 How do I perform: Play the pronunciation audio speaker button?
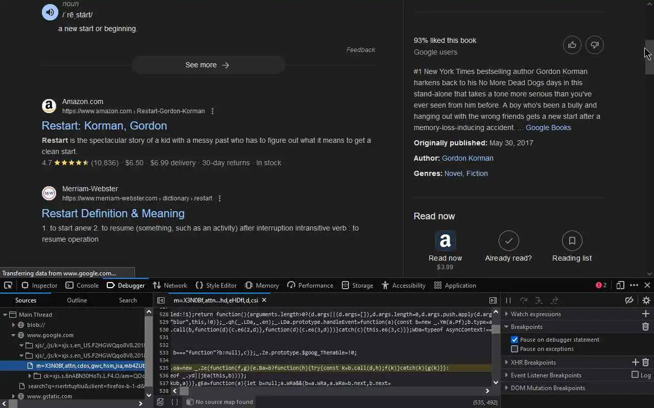[x=50, y=12]
